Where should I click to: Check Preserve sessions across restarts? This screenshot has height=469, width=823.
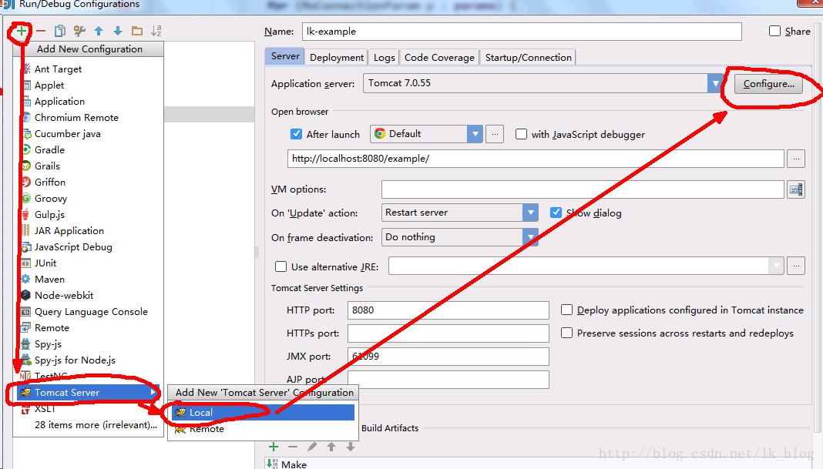coord(567,333)
